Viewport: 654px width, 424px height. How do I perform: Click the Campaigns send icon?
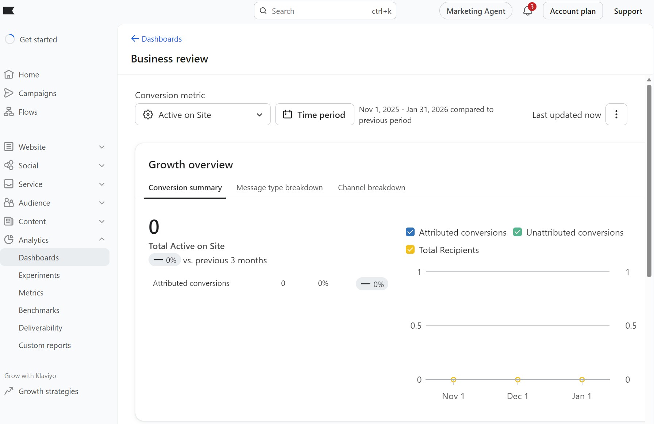[x=9, y=93]
